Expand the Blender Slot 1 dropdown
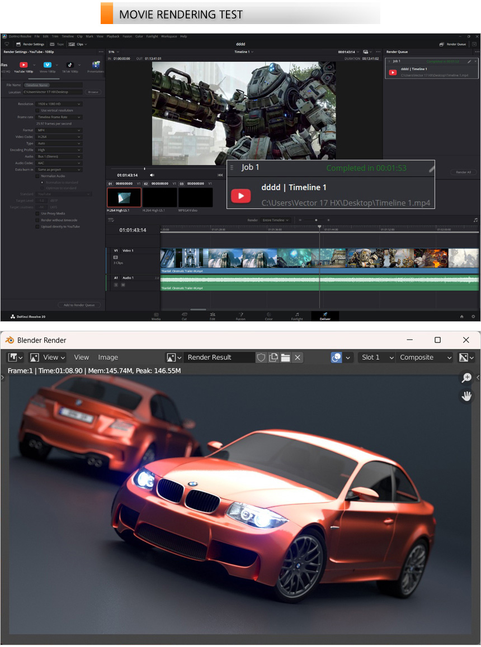The height and width of the screenshot is (647, 481). [376, 358]
